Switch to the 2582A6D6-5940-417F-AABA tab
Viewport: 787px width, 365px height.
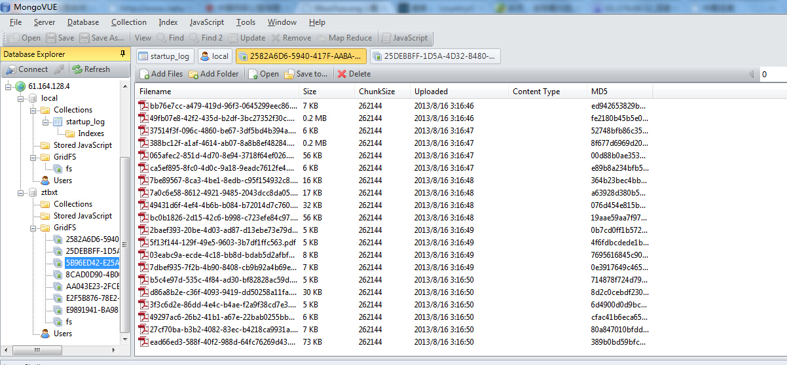[301, 56]
